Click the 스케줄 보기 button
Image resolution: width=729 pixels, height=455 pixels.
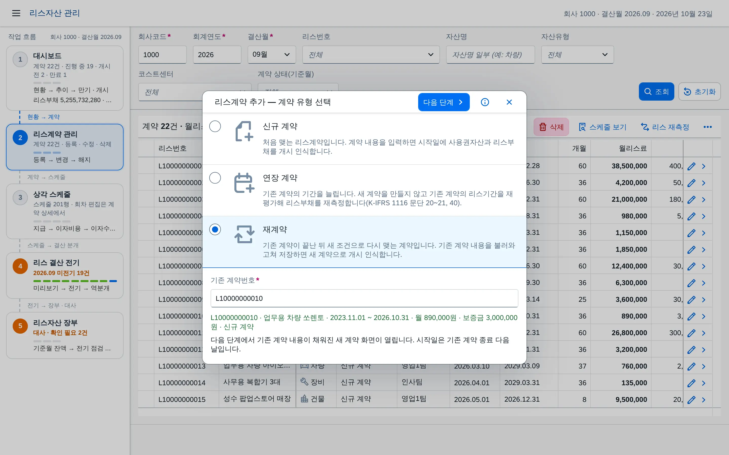602,127
